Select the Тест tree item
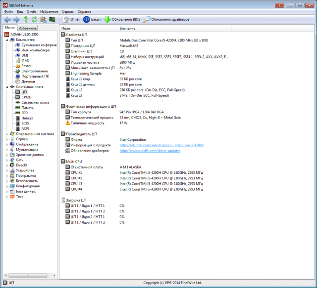 [16, 197]
